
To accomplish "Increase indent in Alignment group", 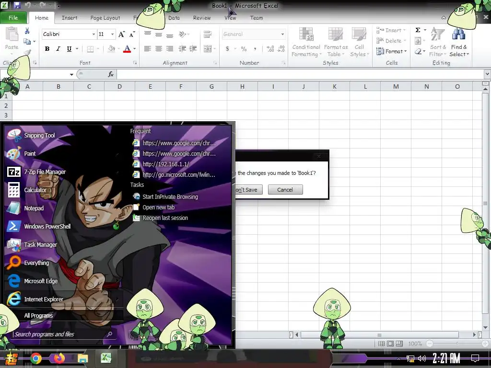I will pyautogui.click(x=193, y=48).
